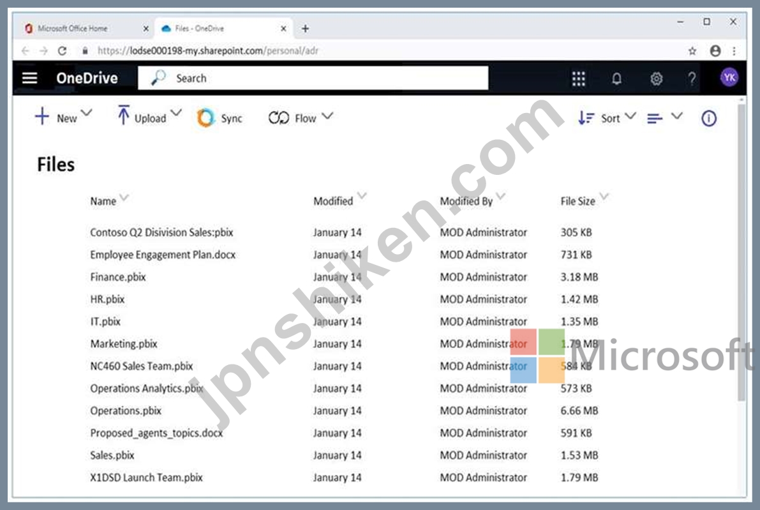The image size is (760, 510).
Task: Open the information details pane icon
Action: (708, 118)
